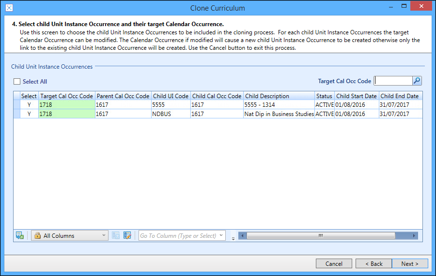436x276 pixels.
Task: Click the Child Description column header
Action: tap(279, 96)
